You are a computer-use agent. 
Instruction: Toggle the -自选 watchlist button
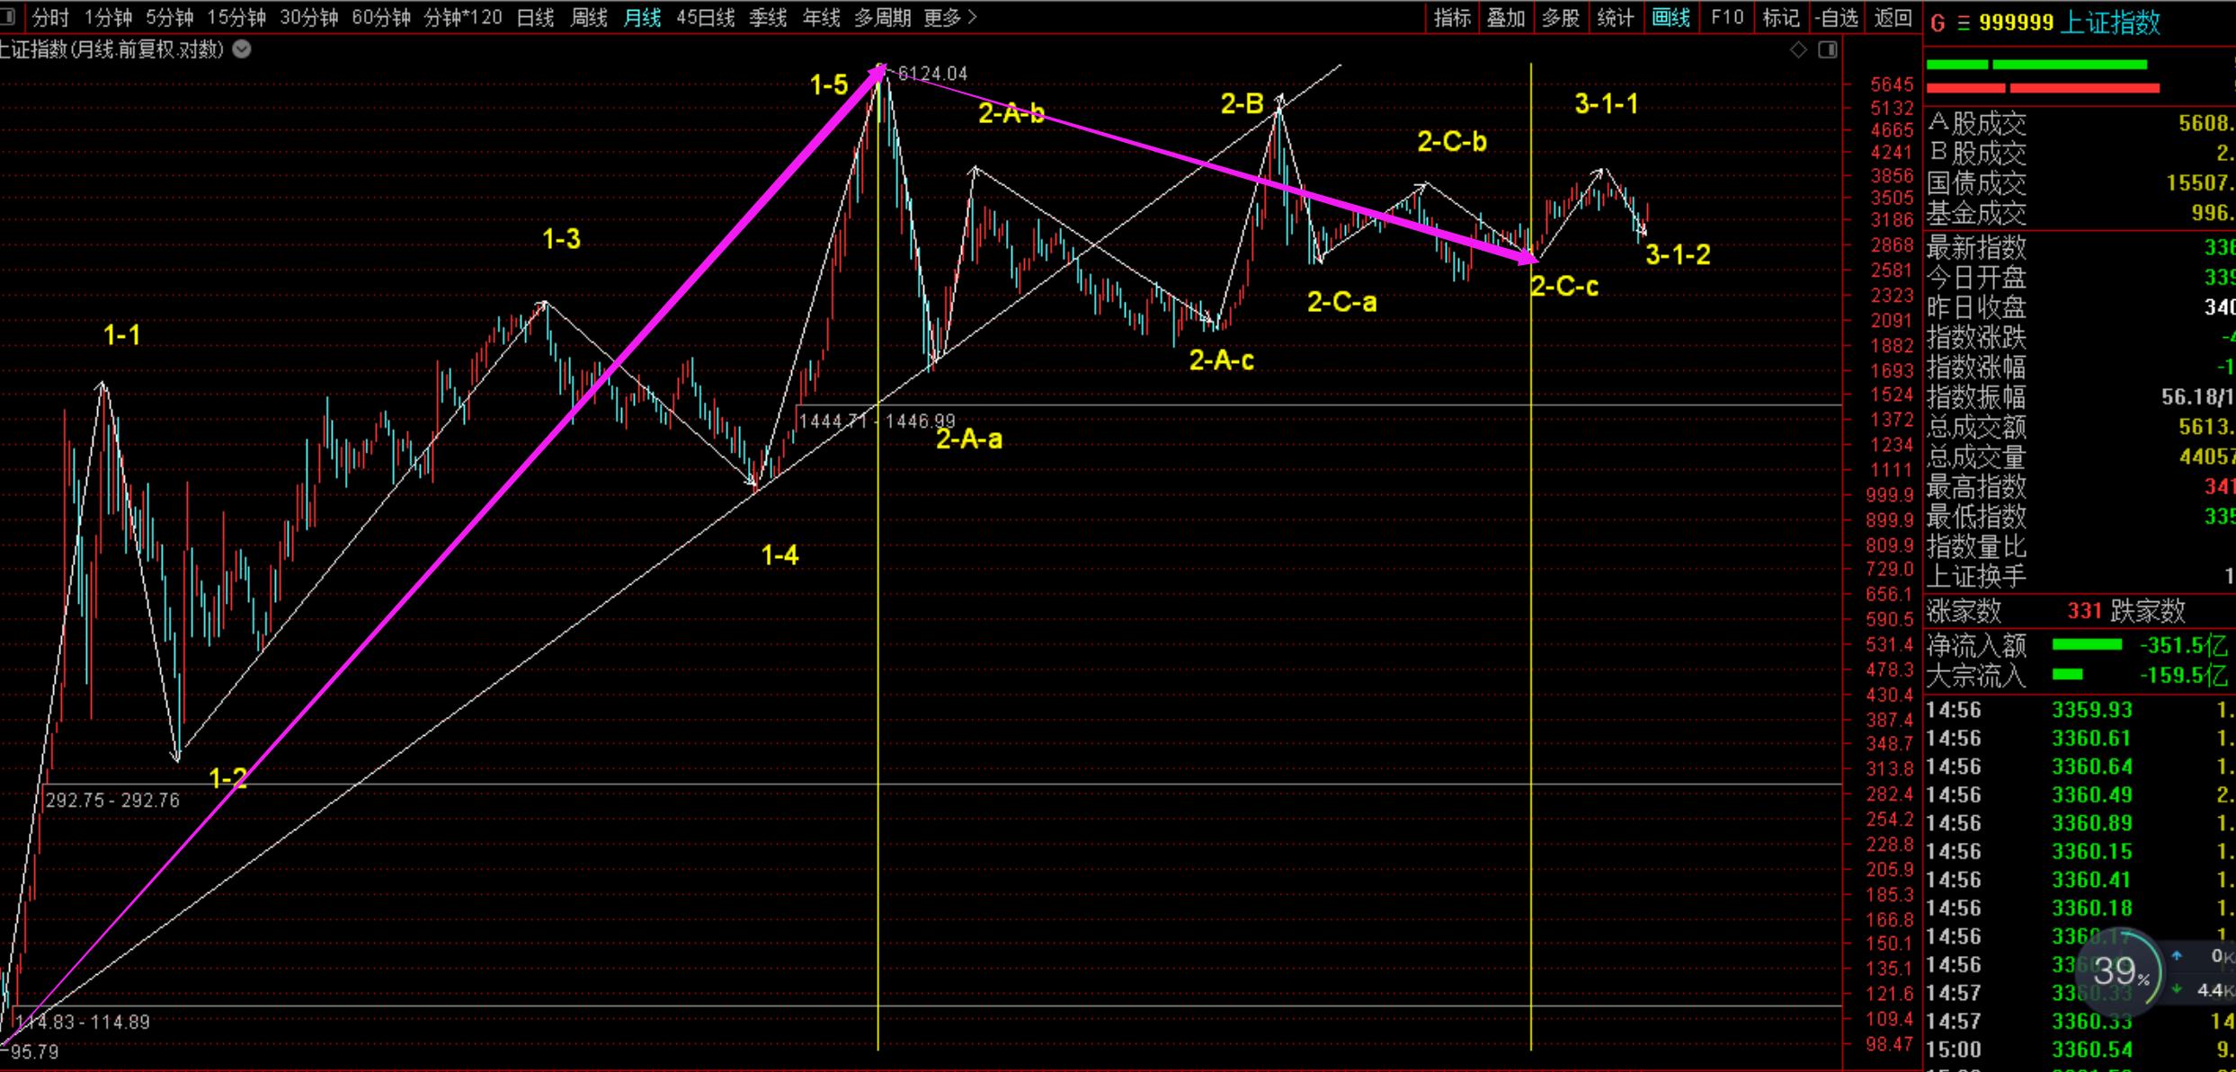1836,17
